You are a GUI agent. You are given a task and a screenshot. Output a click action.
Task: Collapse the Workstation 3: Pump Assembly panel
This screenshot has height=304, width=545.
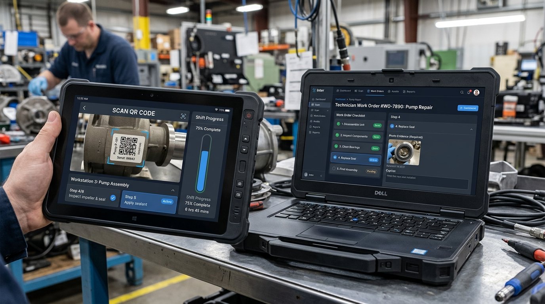(x=173, y=190)
